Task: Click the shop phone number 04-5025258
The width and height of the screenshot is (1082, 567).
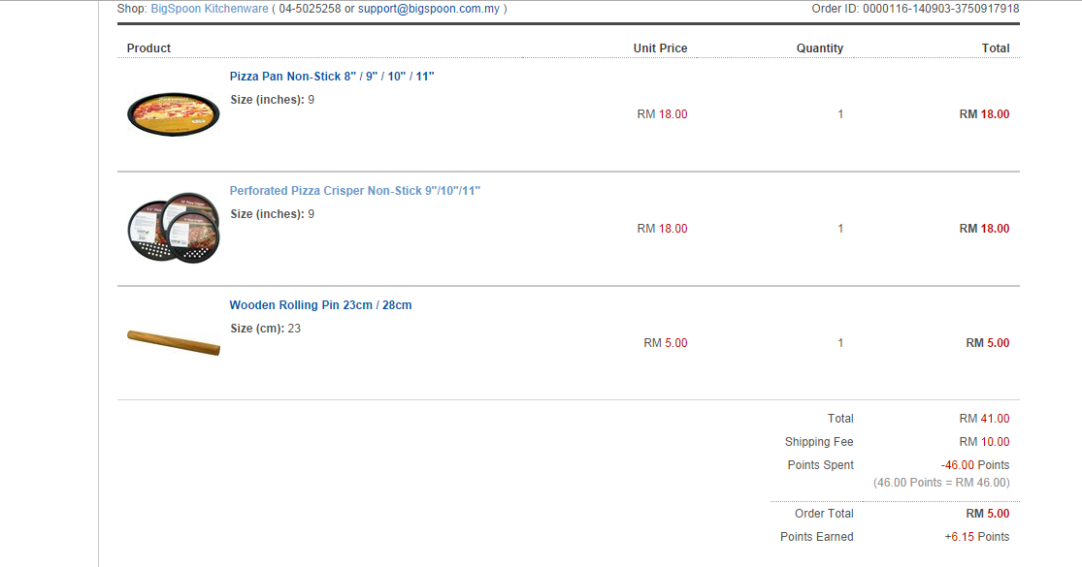Action: (310, 9)
